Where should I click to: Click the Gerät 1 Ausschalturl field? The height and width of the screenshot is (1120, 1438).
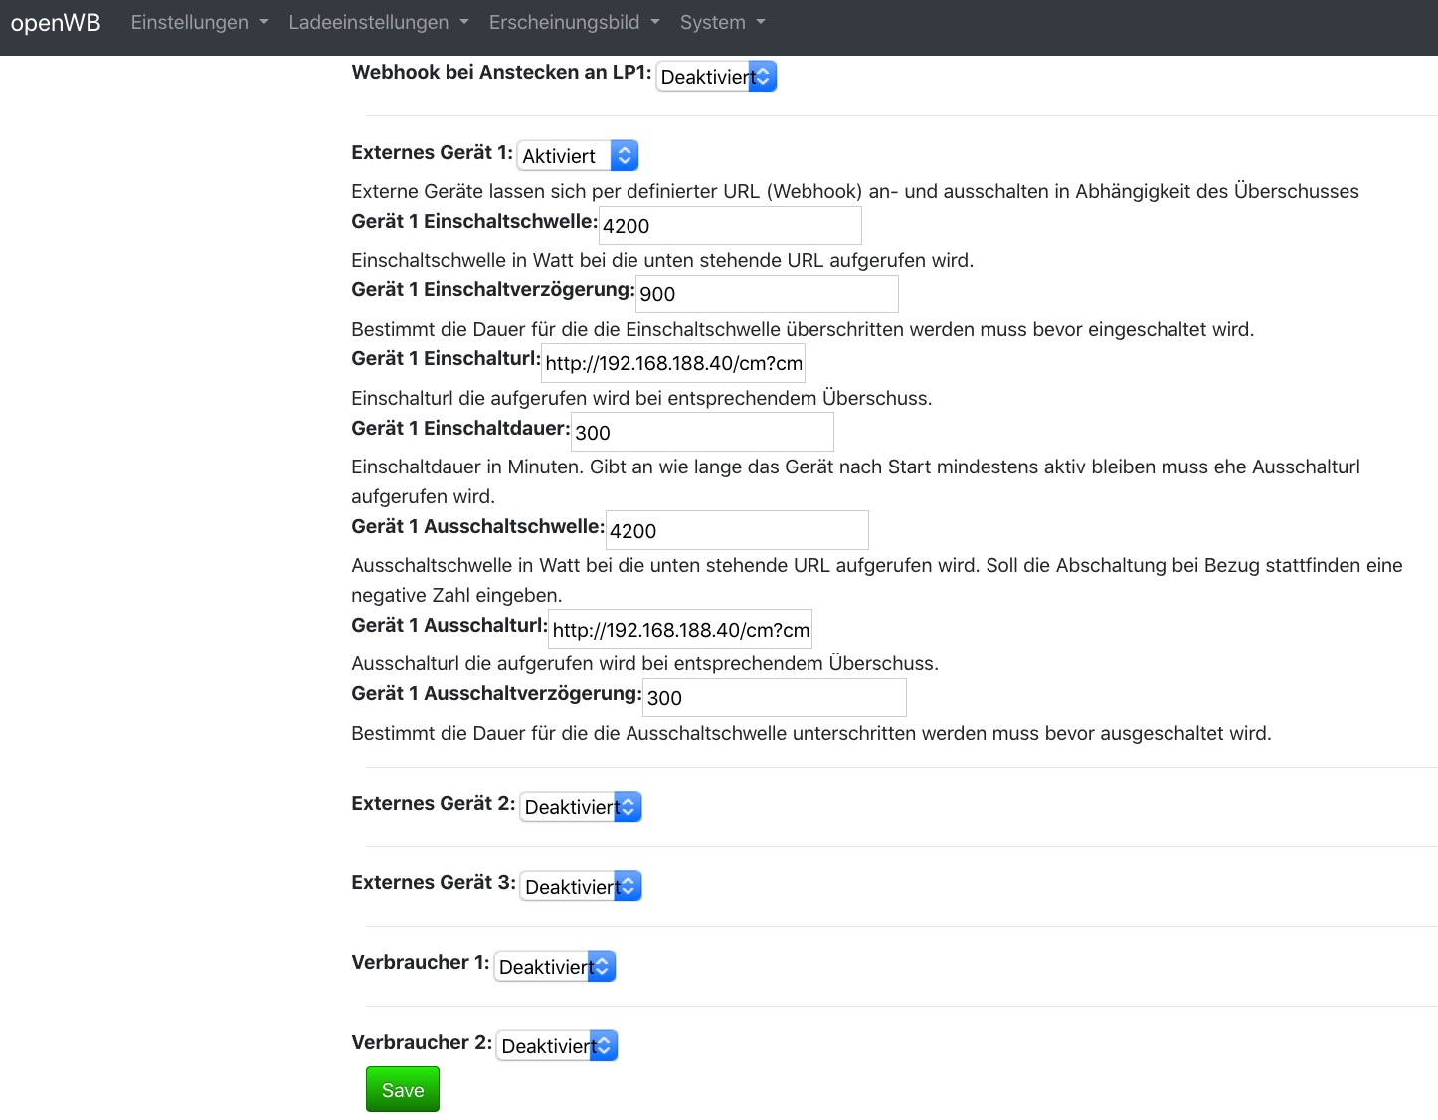(680, 630)
